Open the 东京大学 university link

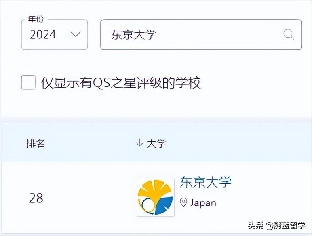206,182
